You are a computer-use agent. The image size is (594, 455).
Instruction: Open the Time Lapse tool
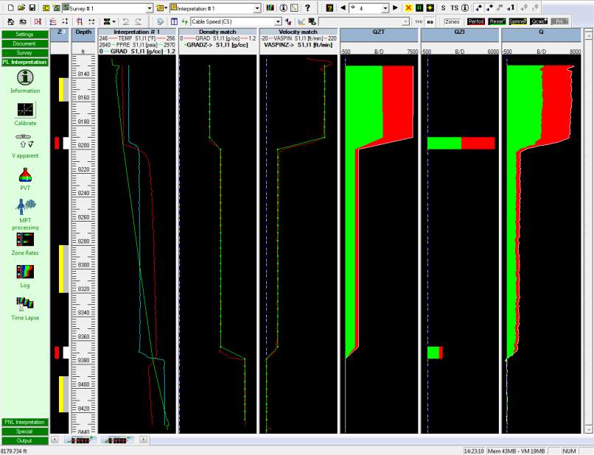[x=24, y=303]
